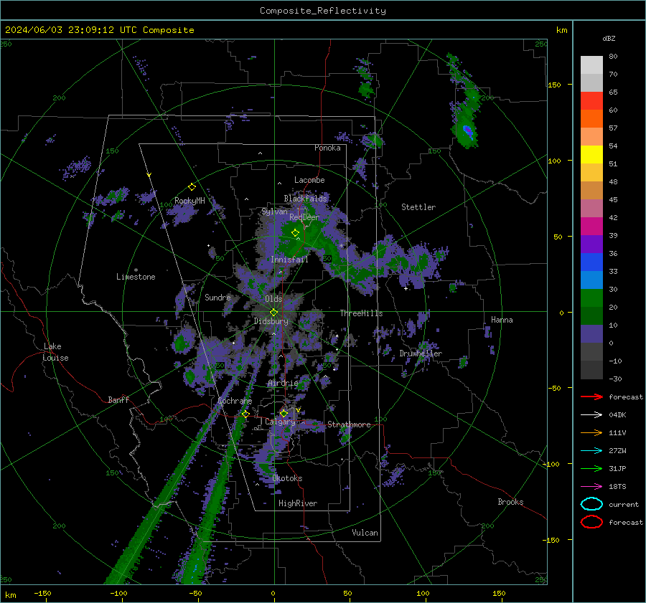Click the Drumheller town label
This screenshot has width=646, height=603.
pos(421,353)
